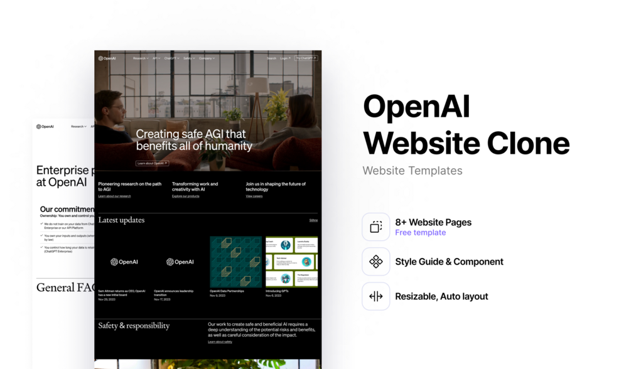Viewport: 631px width, 369px height.
Task: Click the Login link in the nav
Action: coord(285,58)
